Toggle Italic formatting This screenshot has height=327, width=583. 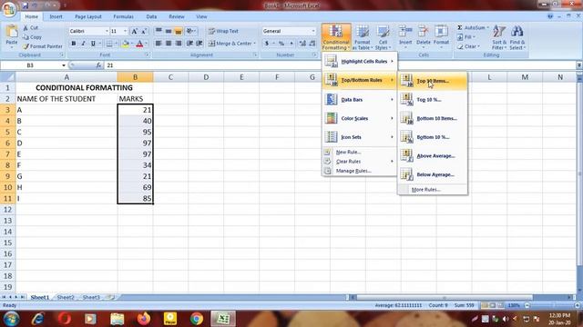point(83,44)
